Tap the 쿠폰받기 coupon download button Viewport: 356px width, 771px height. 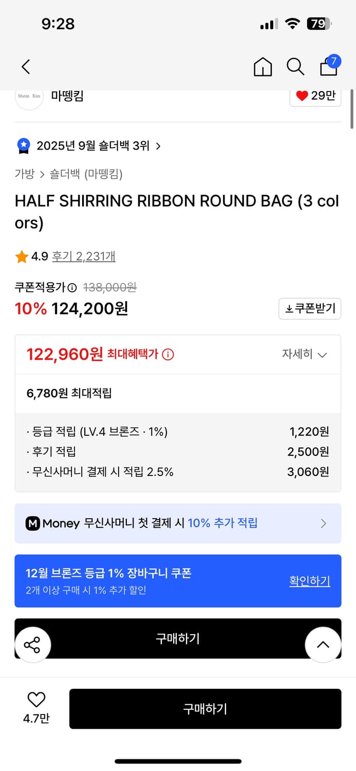(x=310, y=308)
